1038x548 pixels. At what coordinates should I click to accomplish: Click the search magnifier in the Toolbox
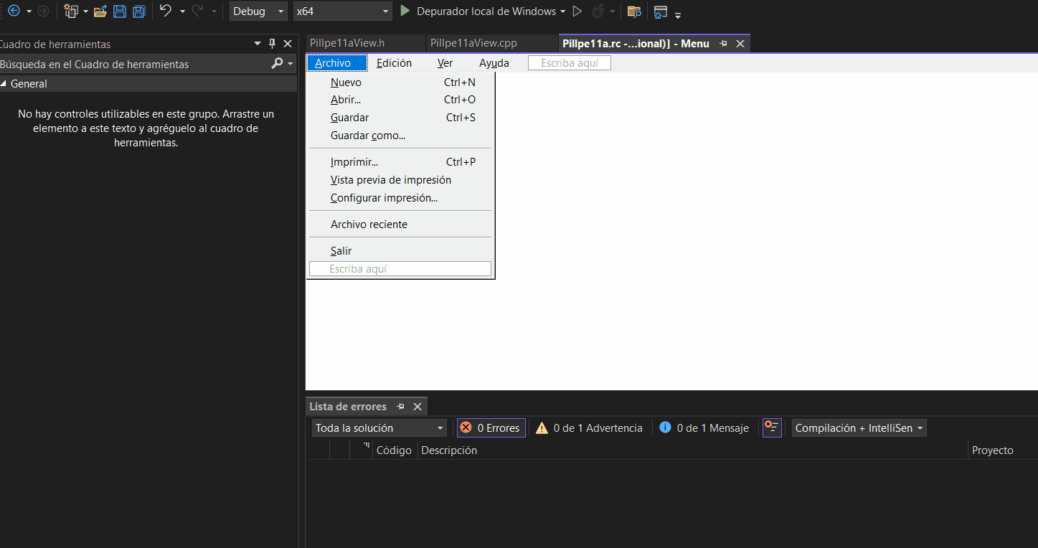coord(276,64)
